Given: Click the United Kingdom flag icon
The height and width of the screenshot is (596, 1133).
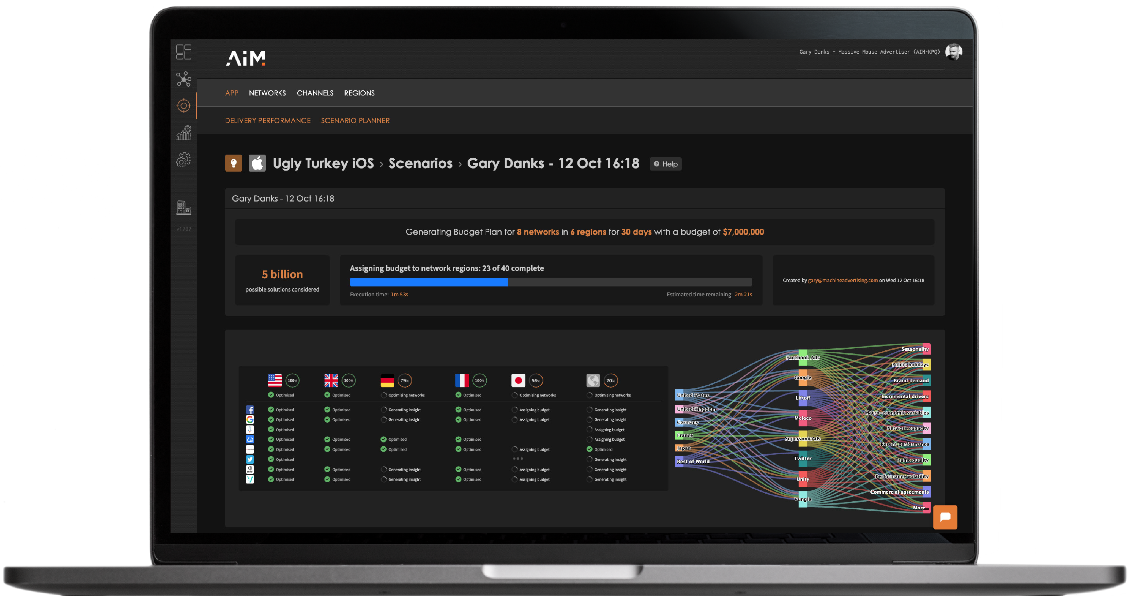Looking at the screenshot, I should [x=331, y=381].
